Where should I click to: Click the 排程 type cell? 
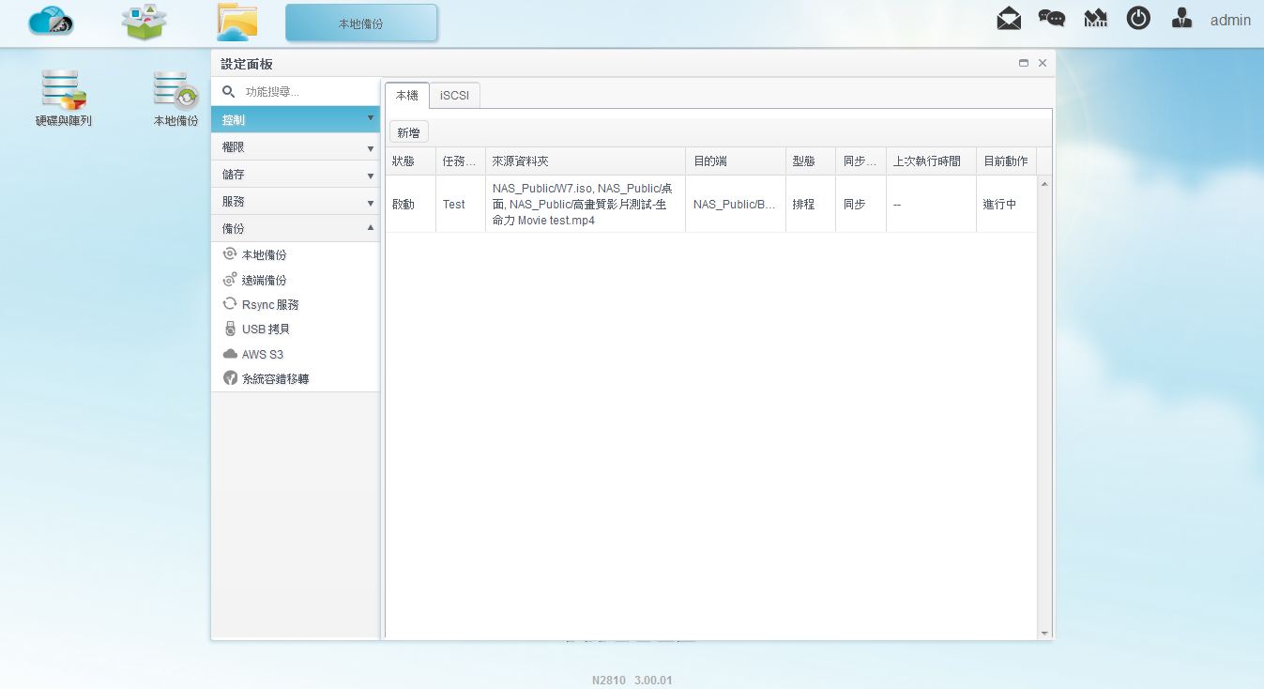811,204
